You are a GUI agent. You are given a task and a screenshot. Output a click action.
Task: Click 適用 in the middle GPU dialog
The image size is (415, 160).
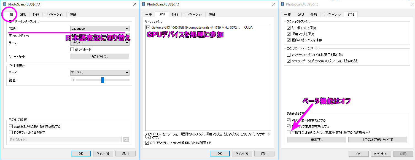(264, 154)
